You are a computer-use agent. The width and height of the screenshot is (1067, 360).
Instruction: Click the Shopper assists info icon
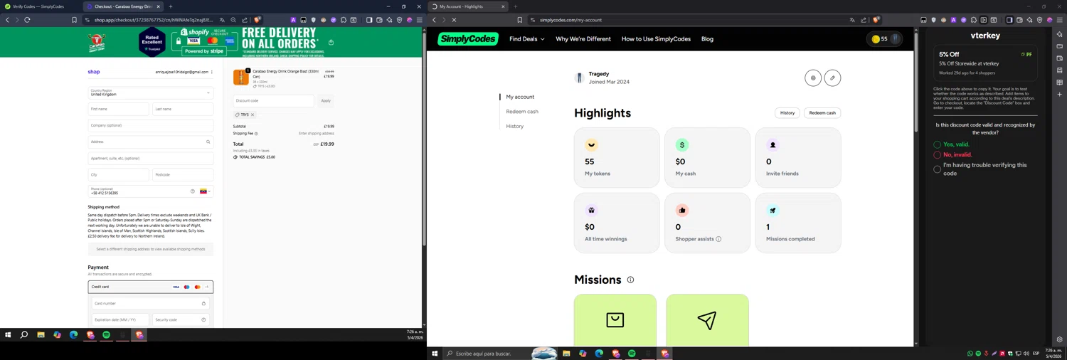pos(718,239)
